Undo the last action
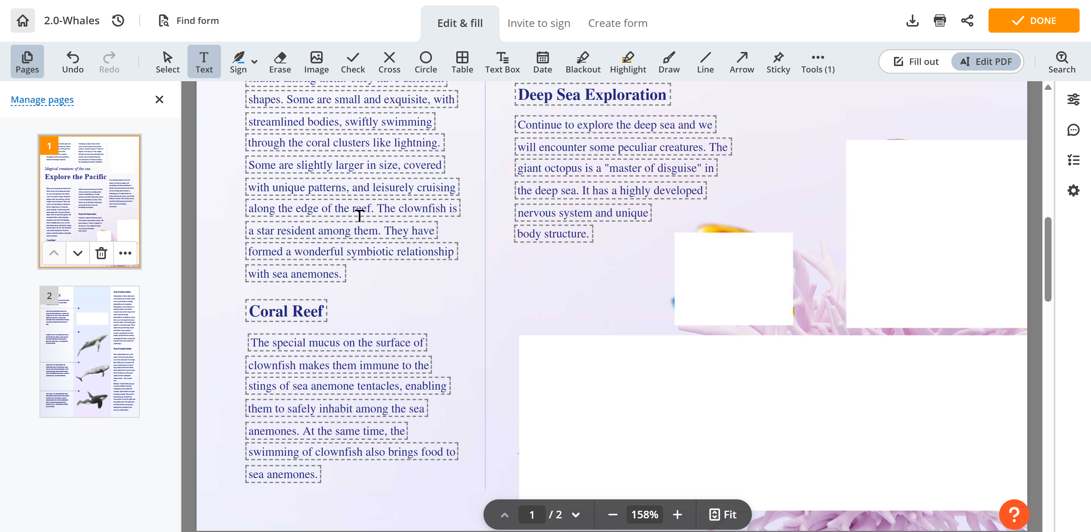 click(73, 61)
